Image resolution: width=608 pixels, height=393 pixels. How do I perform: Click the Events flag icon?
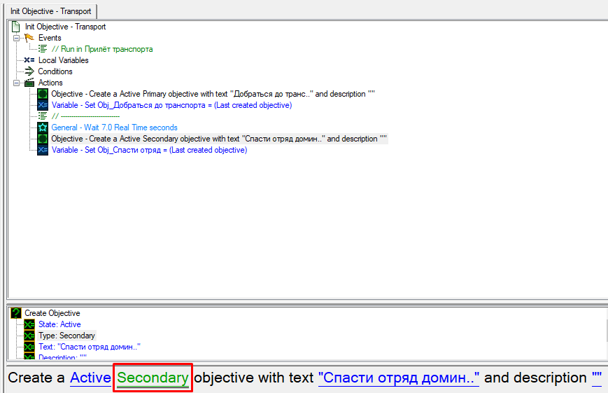point(29,38)
